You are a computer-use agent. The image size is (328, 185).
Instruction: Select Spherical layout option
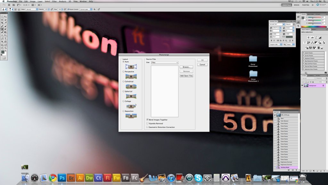pyautogui.click(x=123, y=91)
